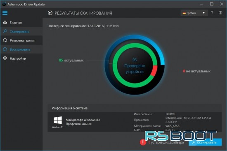
Task: Click the 8 устаревших драйвера link
Action: click(166, 142)
